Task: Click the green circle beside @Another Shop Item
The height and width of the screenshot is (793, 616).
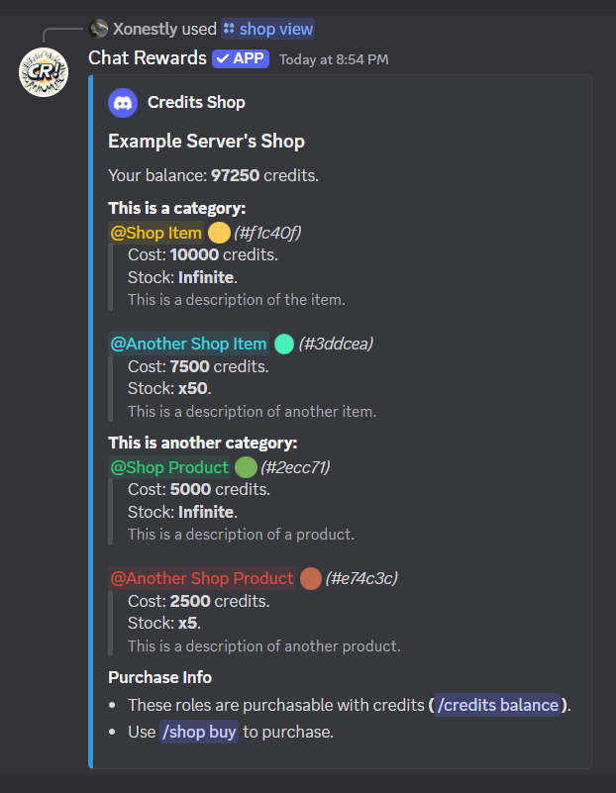Action: pos(282,343)
